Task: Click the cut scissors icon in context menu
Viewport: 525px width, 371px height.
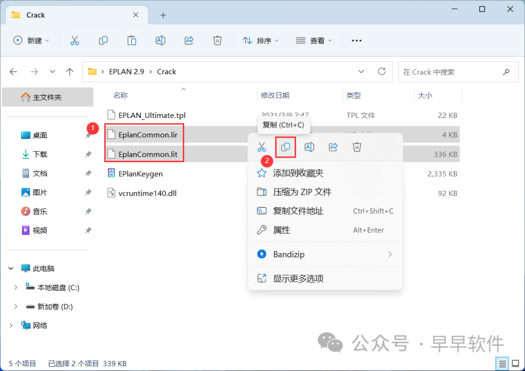Action: tap(262, 147)
